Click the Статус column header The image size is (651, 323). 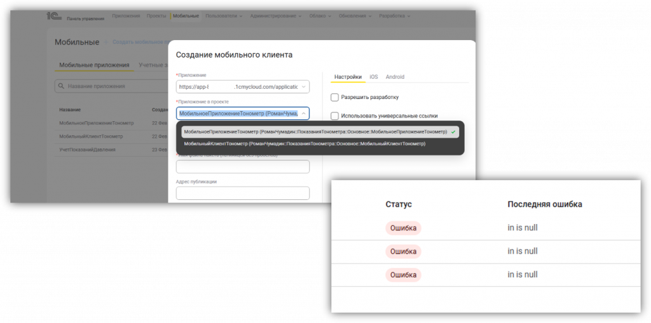[x=399, y=204]
